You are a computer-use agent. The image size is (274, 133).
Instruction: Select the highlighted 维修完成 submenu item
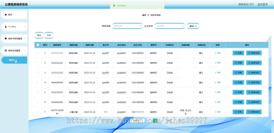14,60
